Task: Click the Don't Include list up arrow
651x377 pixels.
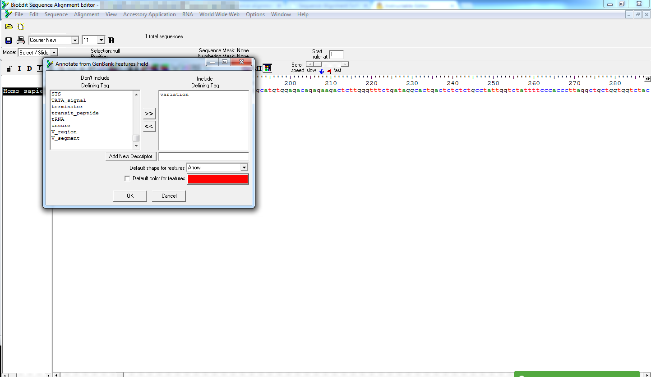Action: pos(136,95)
